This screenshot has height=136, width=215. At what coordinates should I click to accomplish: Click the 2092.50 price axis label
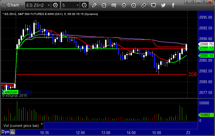coord(206,28)
